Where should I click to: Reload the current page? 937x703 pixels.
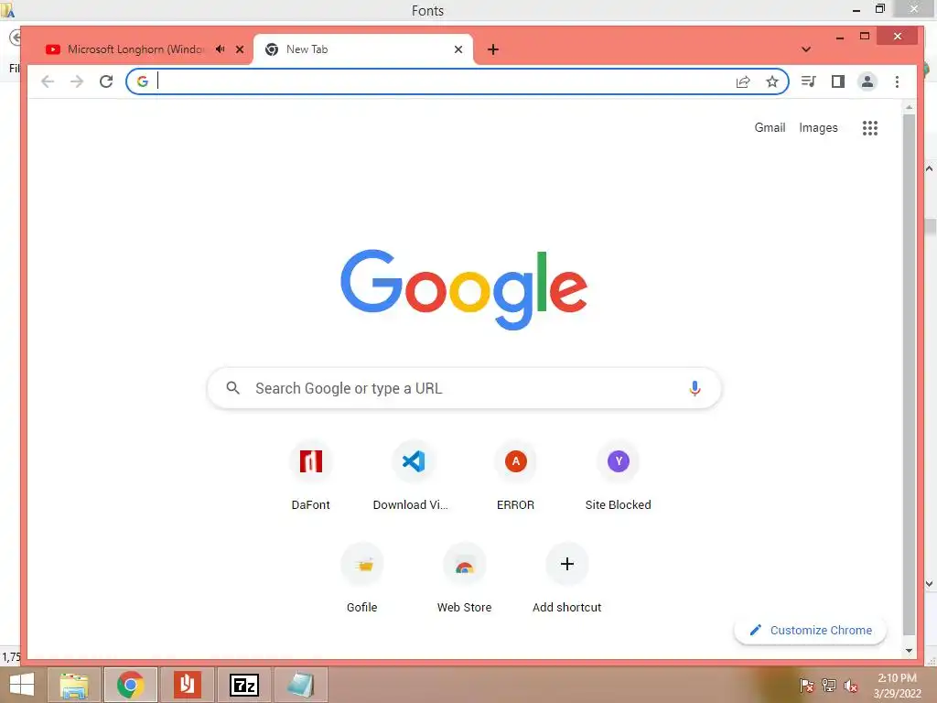106,81
